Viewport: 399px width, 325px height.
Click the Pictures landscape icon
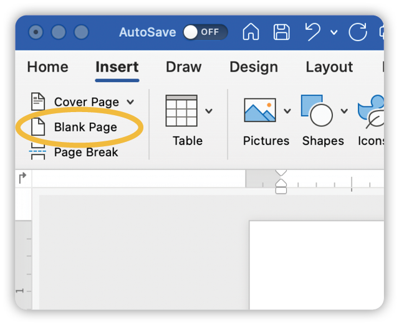(x=260, y=111)
